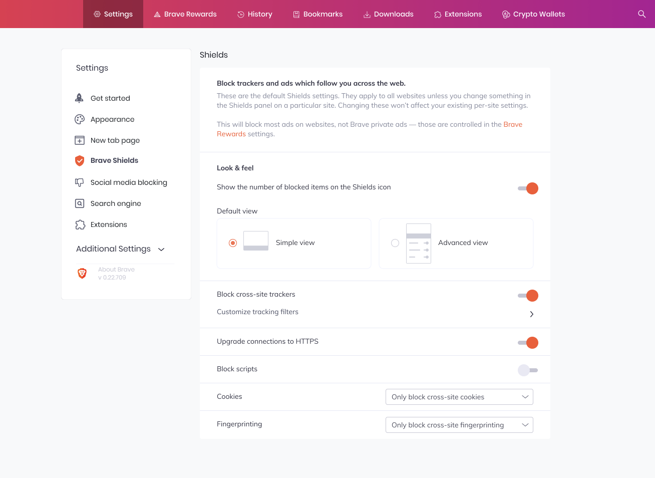Open the Cookies dropdown
This screenshot has height=478, width=655.
459,397
